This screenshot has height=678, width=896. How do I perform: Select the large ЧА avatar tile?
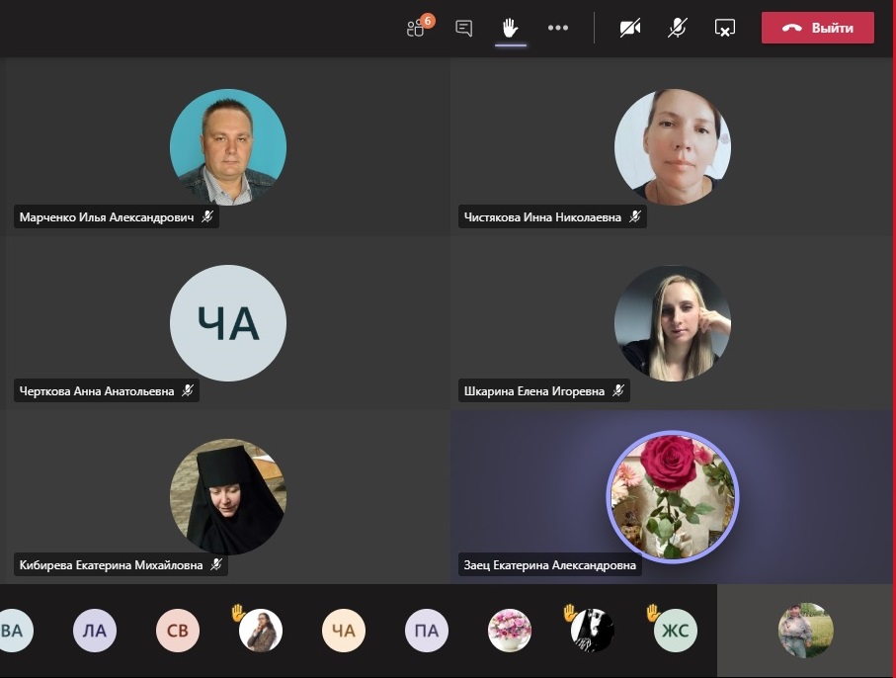pyautogui.click(x=228, y=323)
